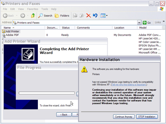Image resolution: width=166 pixels, height=124 pixels.
Task: Click the Hardware Installation title bar
Action: tap(119, 60)
